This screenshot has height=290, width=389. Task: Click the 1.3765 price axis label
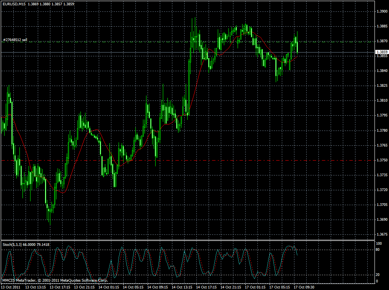382,145
